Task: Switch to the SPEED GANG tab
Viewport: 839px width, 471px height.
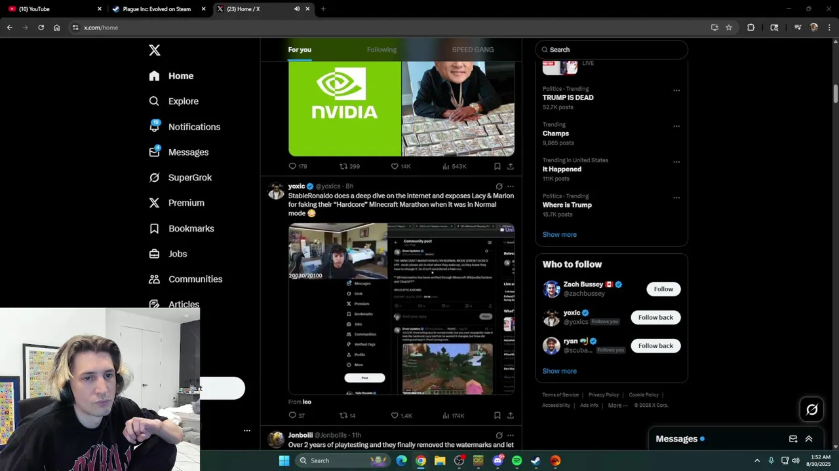Action: click(x=473, y=50)
